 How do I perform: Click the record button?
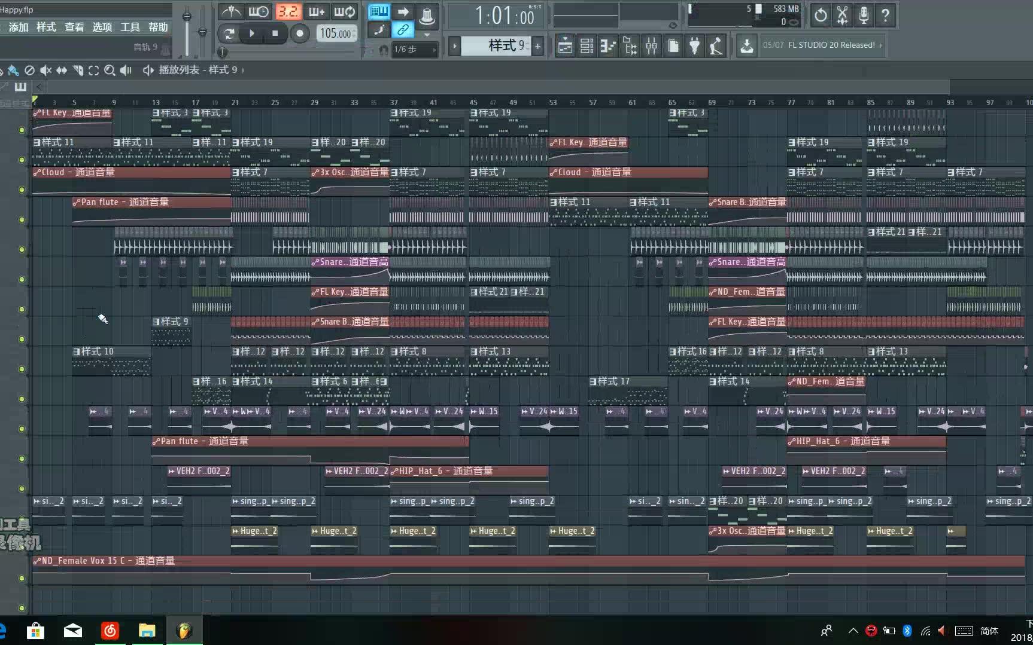pyautogui.click(x=300, y=33)
